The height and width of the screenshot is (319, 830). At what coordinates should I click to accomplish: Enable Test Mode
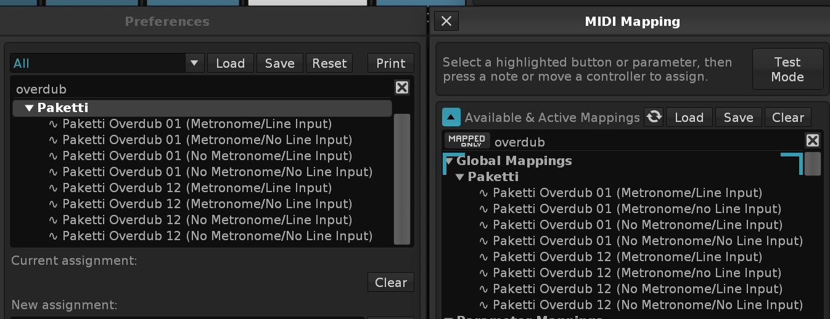(787, 70)
